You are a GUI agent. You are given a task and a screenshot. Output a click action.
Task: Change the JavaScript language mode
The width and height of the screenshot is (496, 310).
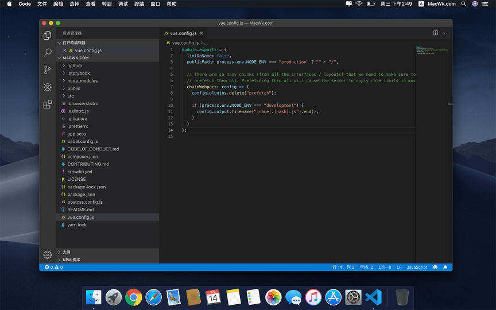tap(417, 268)
